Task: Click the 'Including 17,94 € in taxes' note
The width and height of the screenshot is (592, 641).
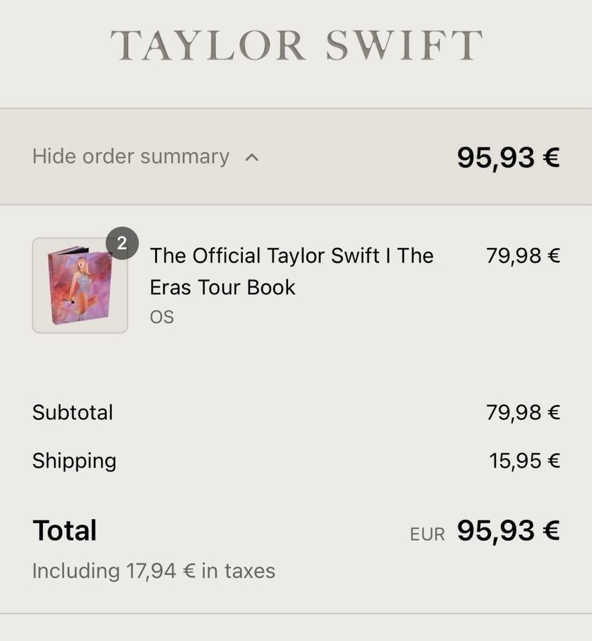Action: [x=154, y=570]
